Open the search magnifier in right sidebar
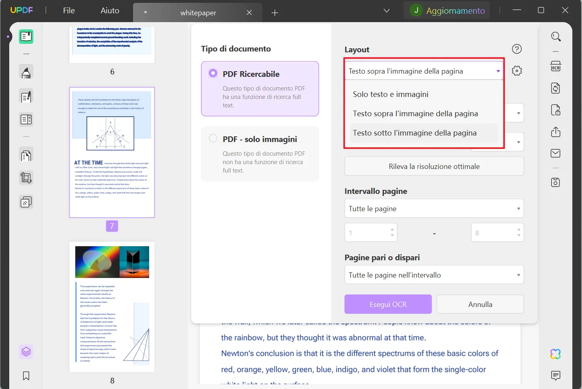The width and height of the screenshot is (582, 389). point(556,36)
